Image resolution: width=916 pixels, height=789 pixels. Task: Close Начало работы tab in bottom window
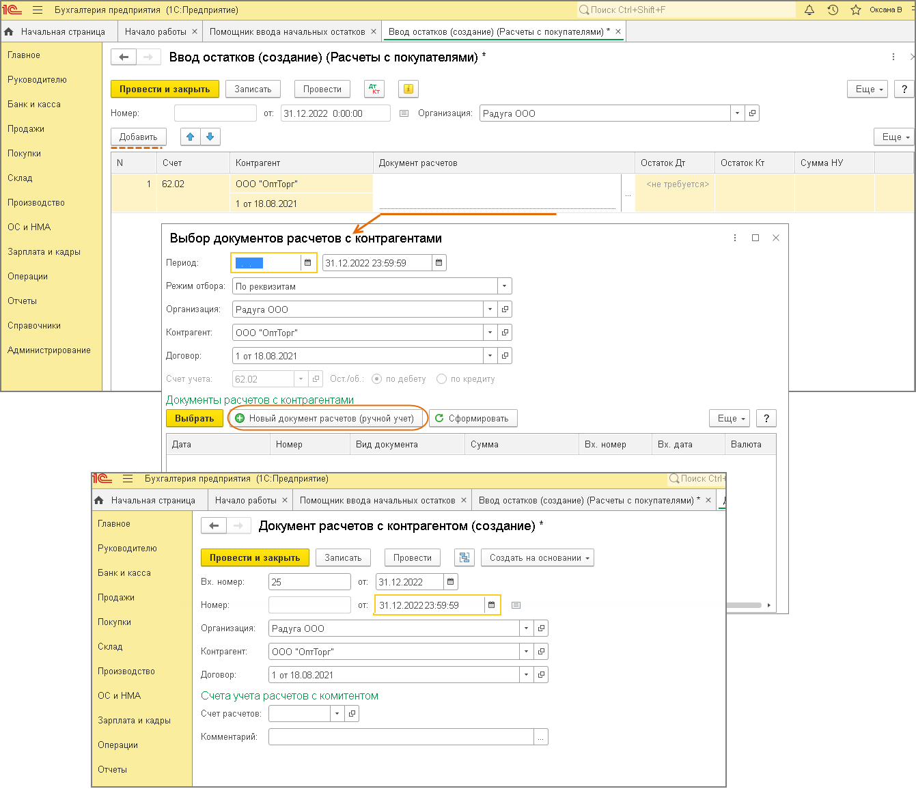click(285, 501)
